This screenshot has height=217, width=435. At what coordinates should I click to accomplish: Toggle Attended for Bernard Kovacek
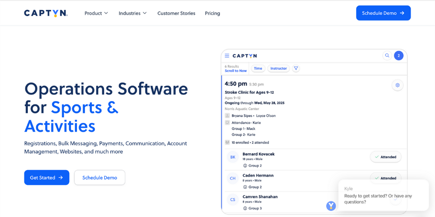pos(385,157)
